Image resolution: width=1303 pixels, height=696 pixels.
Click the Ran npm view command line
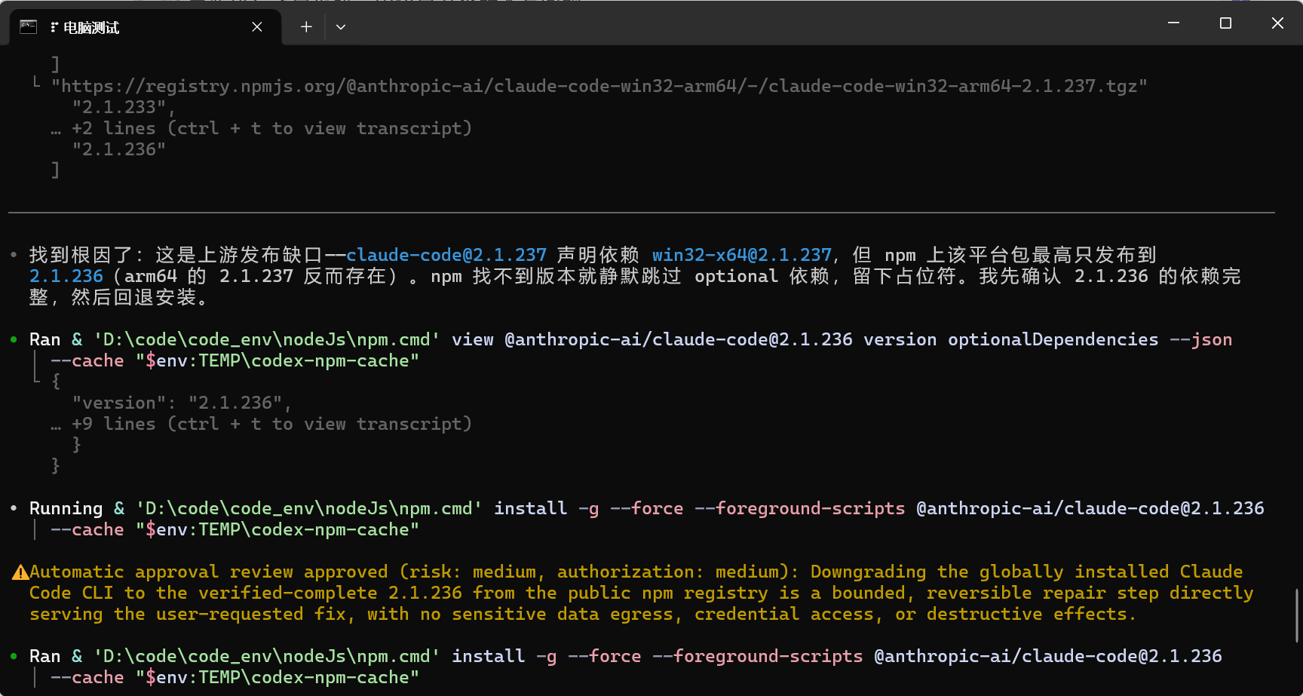pyautogui.click(x=630, y=339)
